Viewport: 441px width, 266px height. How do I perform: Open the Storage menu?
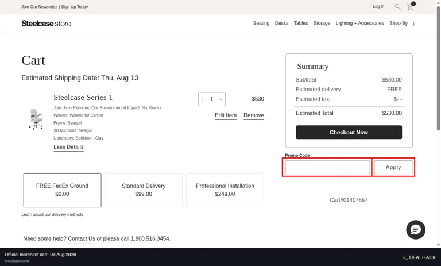click(x=322, y=23)
